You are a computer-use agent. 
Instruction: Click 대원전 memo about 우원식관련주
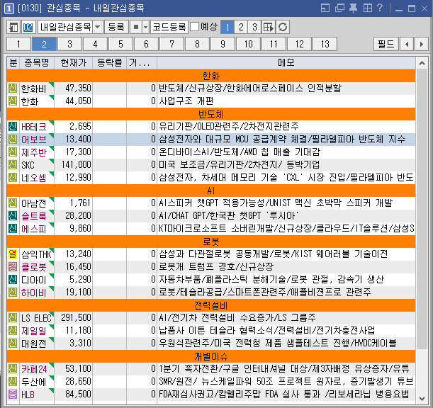click(x=278, y=344)
